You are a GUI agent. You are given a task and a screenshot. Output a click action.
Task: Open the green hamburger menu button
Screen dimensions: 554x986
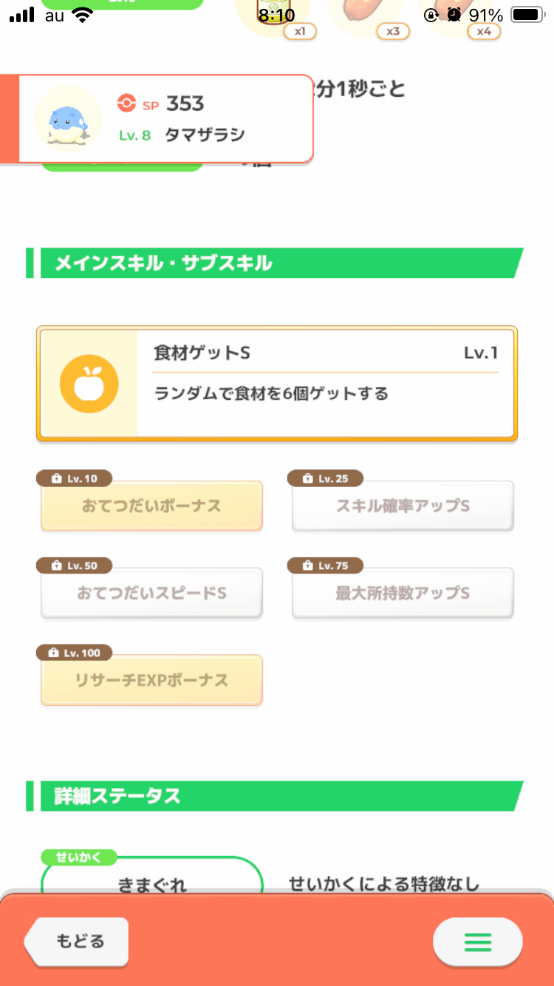coord(477,942)
